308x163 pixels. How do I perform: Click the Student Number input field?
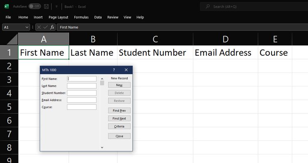tap(82, 93)
